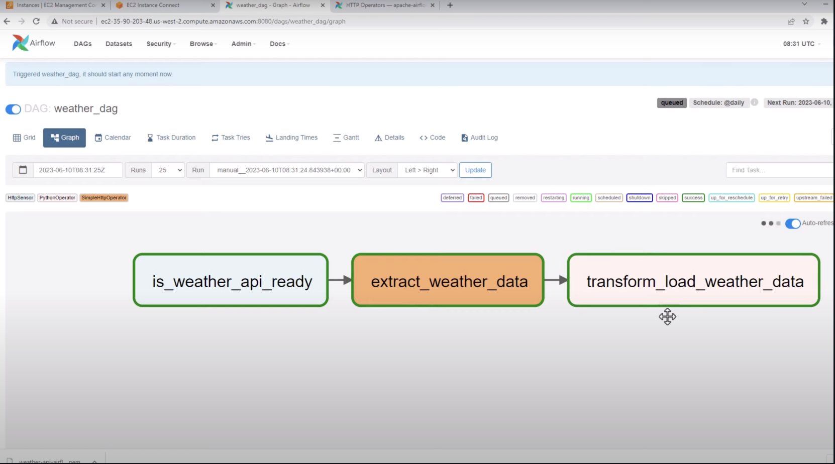Click Schedule: @daily badge
This screenshot has height=464, width=835.
(718, 102)
